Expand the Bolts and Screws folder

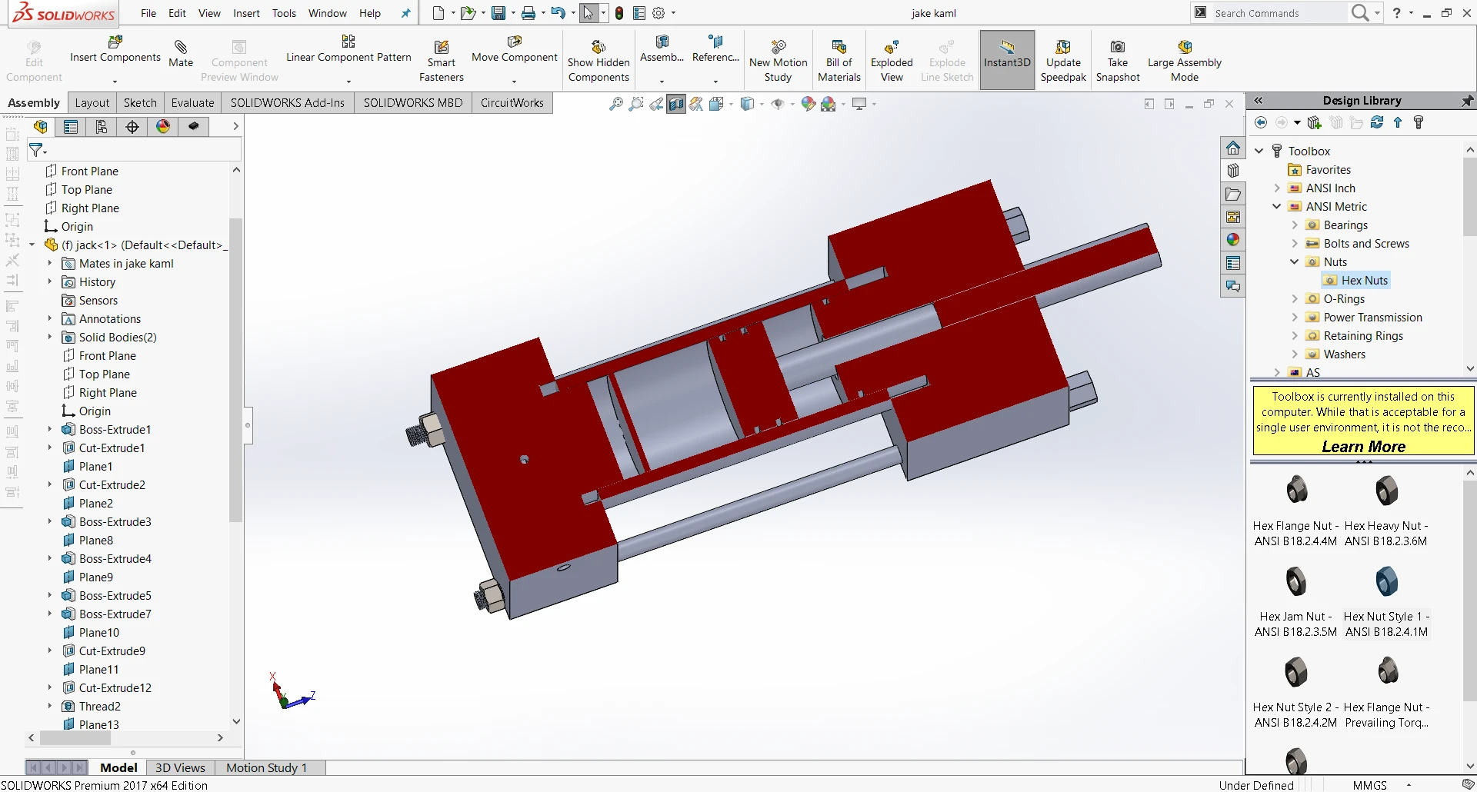[x=1295, y=244]
